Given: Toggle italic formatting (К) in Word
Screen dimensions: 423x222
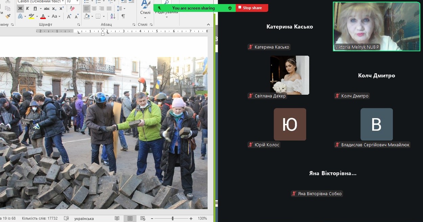Looking at the screenshot, I should tap(27, 8).
